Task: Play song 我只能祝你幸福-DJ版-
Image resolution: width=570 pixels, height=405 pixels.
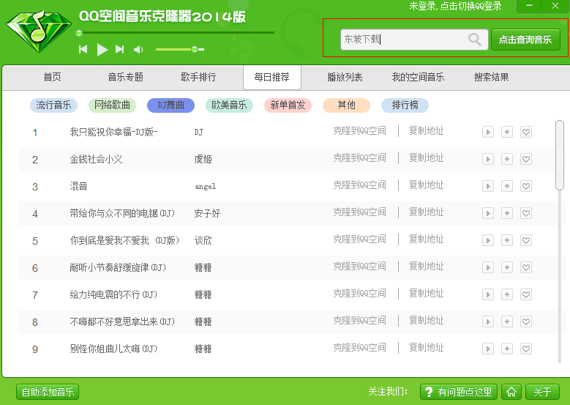Action: point(488,132)
